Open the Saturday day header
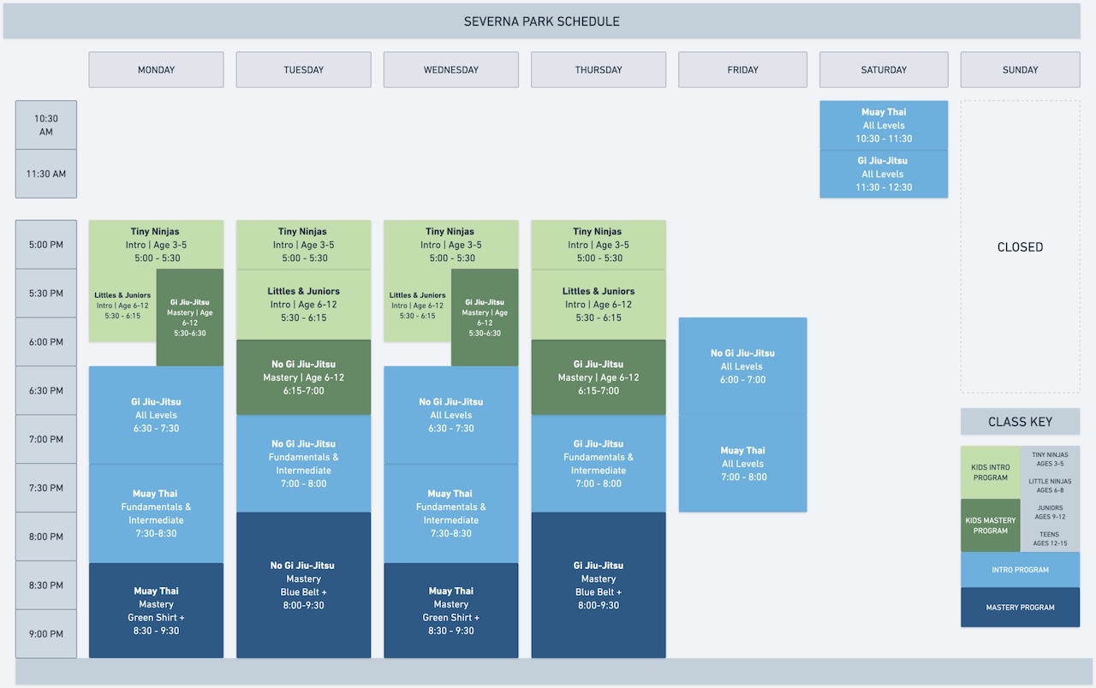 pos(883,70)
